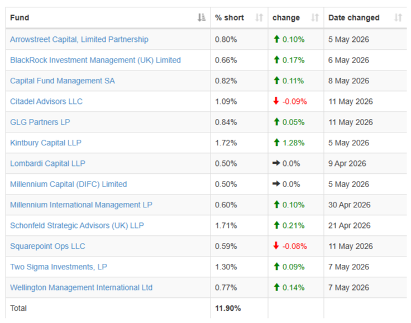Click the -0.08% change for Squarepoint
This screenshot has height=323, width=411.
(x=295, y=246)
